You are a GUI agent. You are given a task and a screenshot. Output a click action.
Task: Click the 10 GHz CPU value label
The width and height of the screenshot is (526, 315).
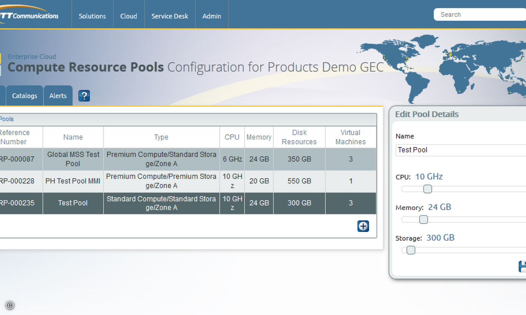click(x=429, y=177)
